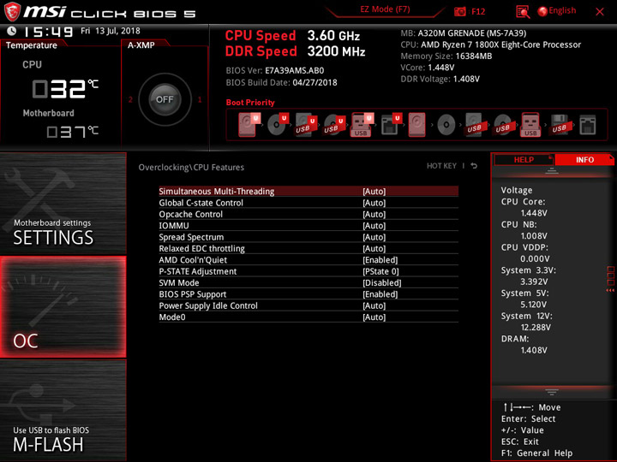
Task: Toggle SVM Mode [Disabled] value
Action: [381, 283]
